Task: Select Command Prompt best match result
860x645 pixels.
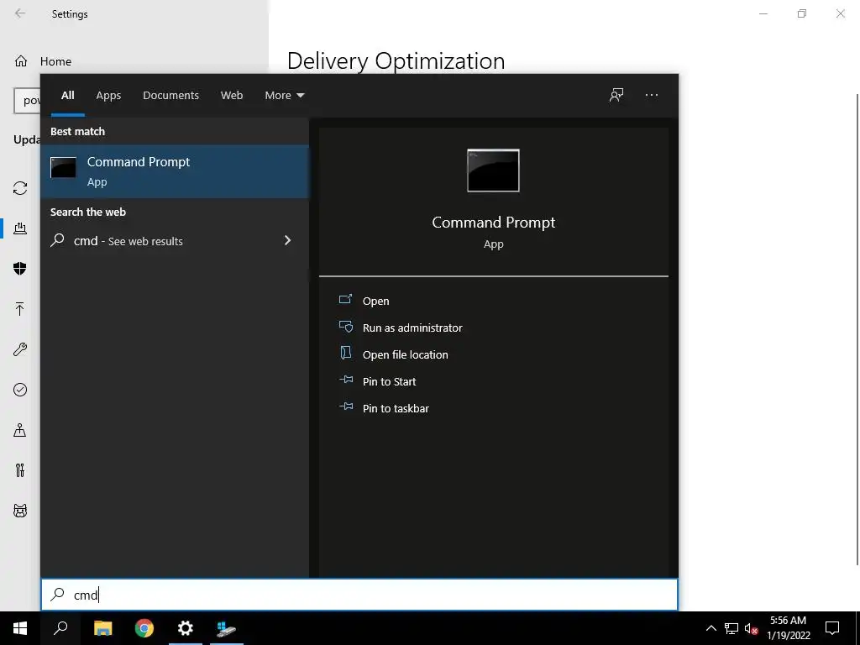Action: pos(175,171)
